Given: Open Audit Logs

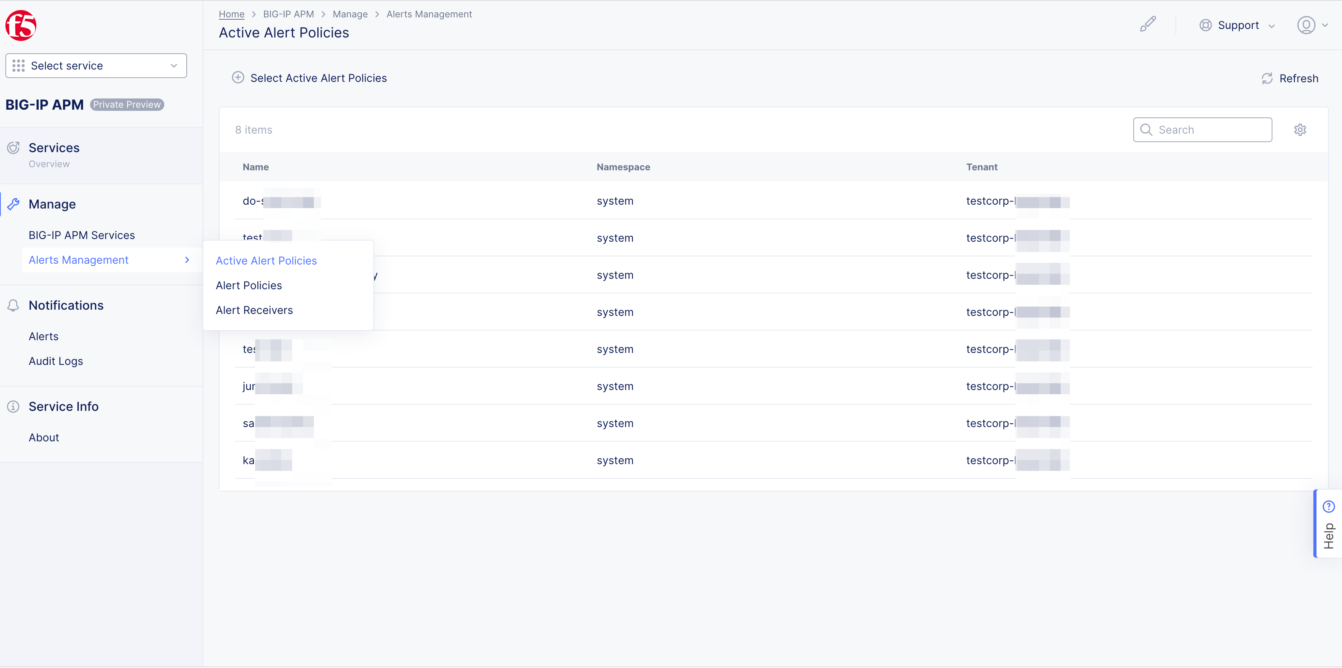Looking at the screenshot, I should pos(56,361).
